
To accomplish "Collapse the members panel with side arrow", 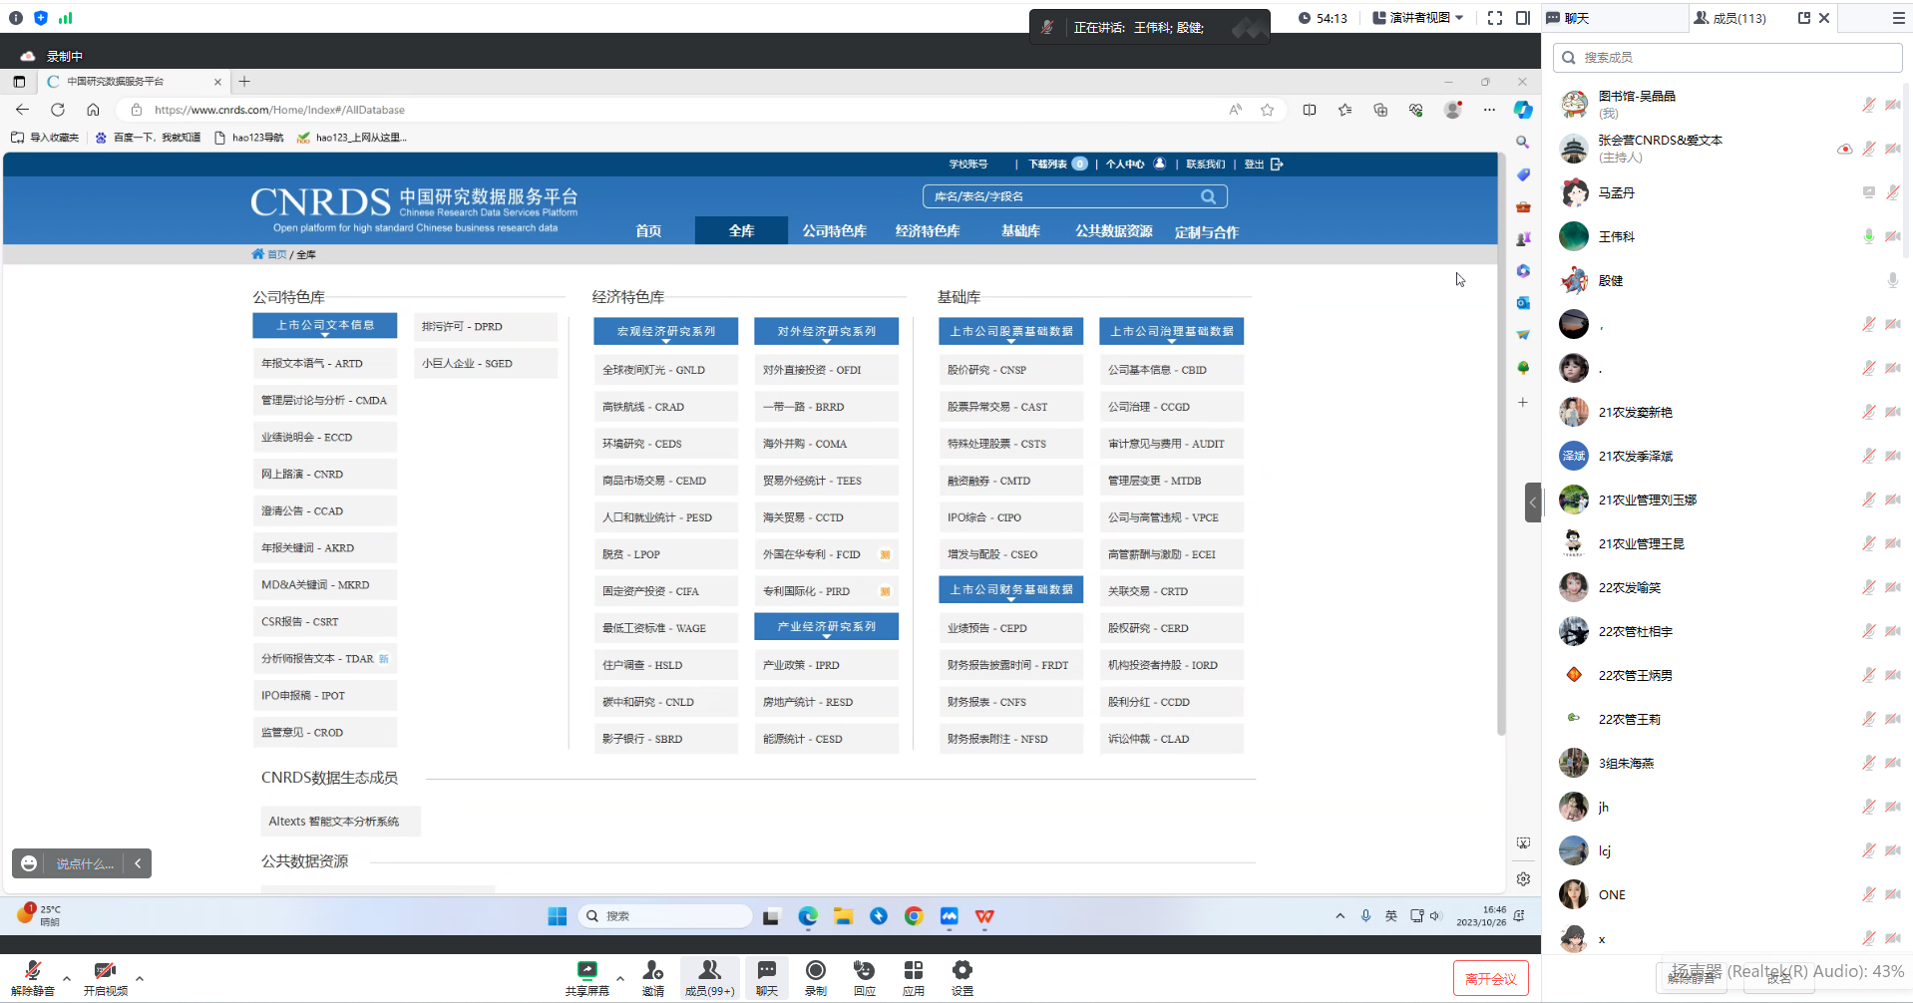I will coord(1533,502).
